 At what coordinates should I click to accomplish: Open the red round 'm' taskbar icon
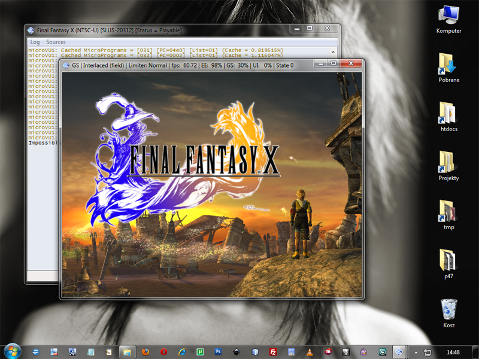coord(328,352)
